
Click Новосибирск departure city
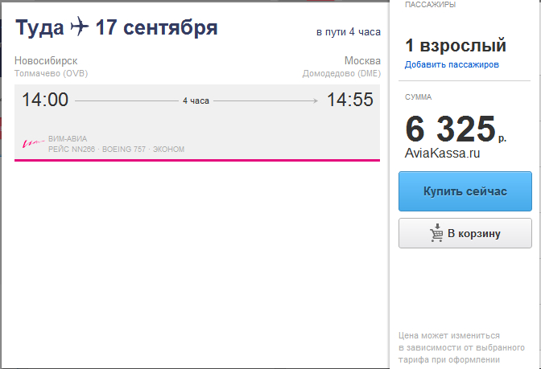(x=46, y=60)
